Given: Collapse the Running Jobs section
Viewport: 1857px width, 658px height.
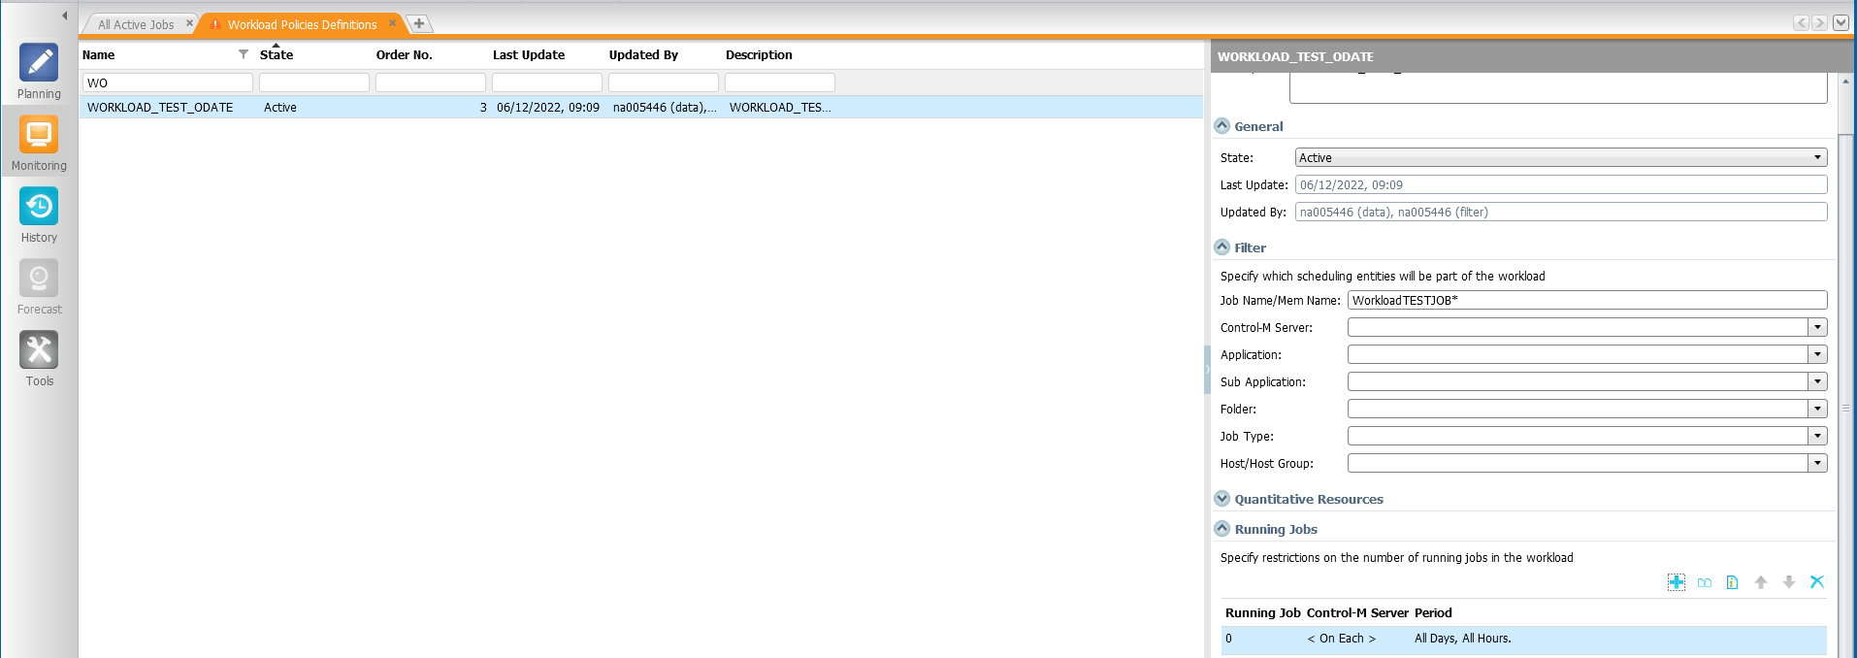Looking at the screenshot, I should [x=1222, y=529].
